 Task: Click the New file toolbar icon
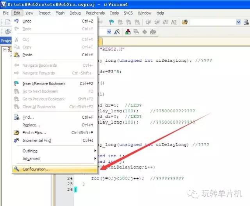8,22
